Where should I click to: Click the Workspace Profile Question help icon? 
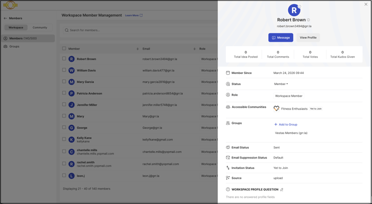(228, 190)
